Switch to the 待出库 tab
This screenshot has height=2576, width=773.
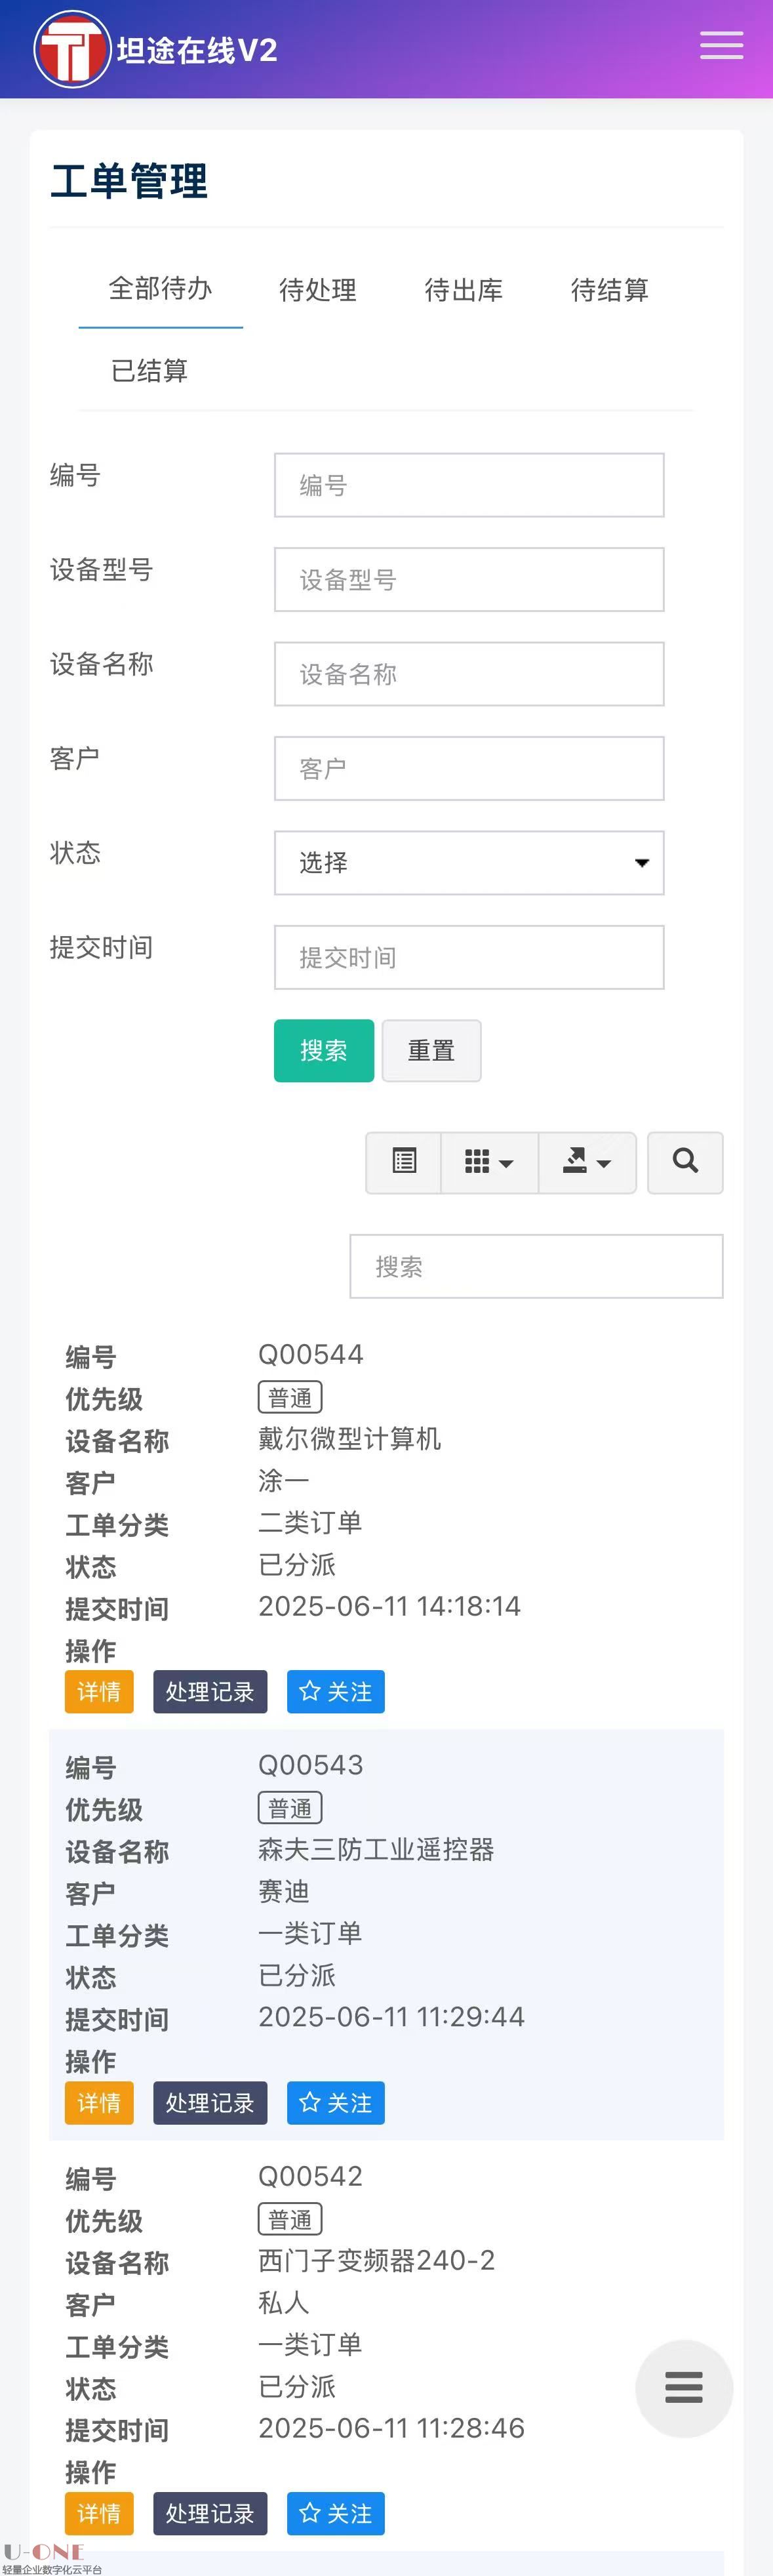tap(463, 290)
